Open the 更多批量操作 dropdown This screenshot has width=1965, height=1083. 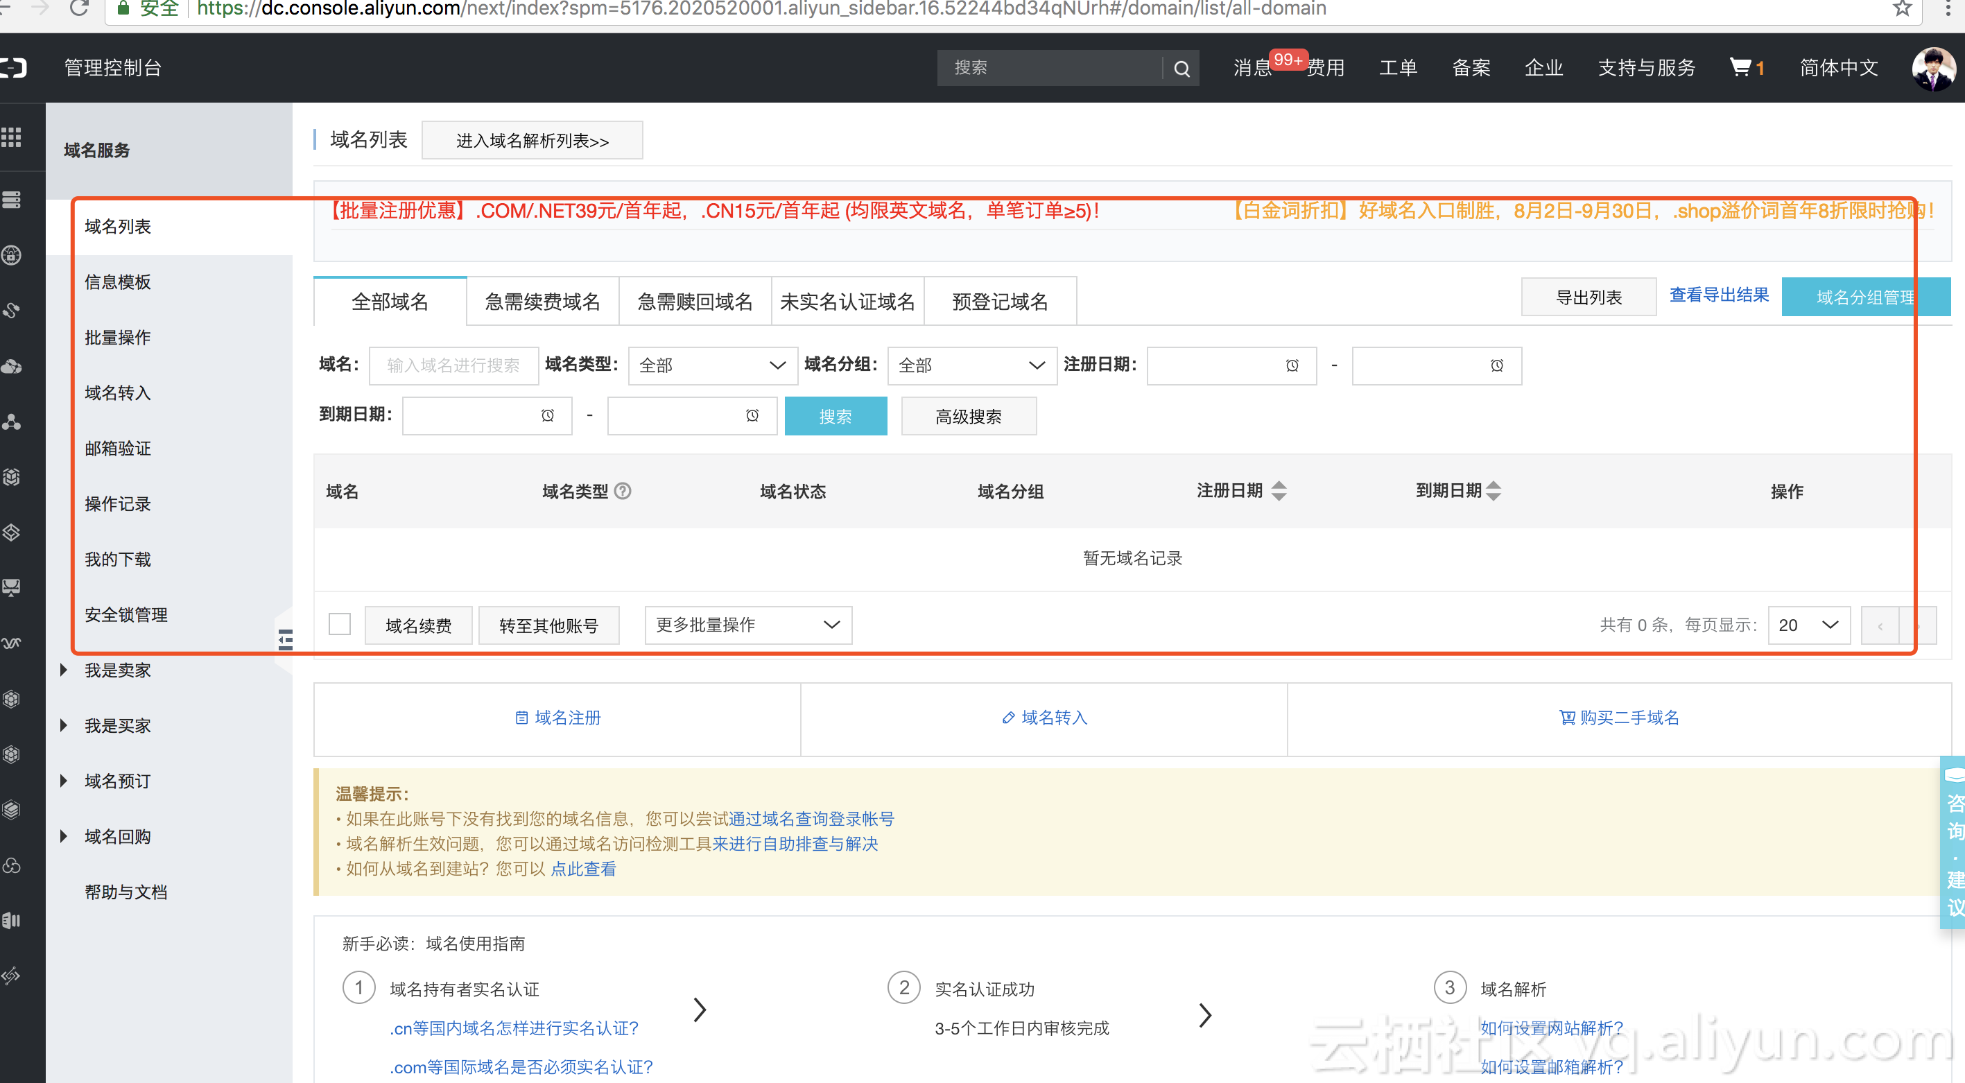[748, 625]
